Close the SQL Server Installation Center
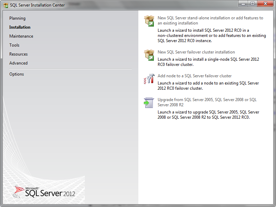276x207 pixels. [265, 4]
